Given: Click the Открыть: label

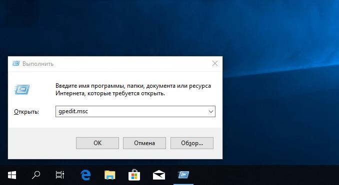Looking at the screenshot, I should [26, 112].
